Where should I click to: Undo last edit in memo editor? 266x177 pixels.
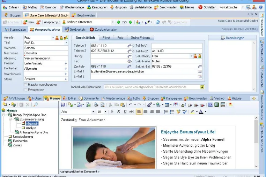pos(131,105)
